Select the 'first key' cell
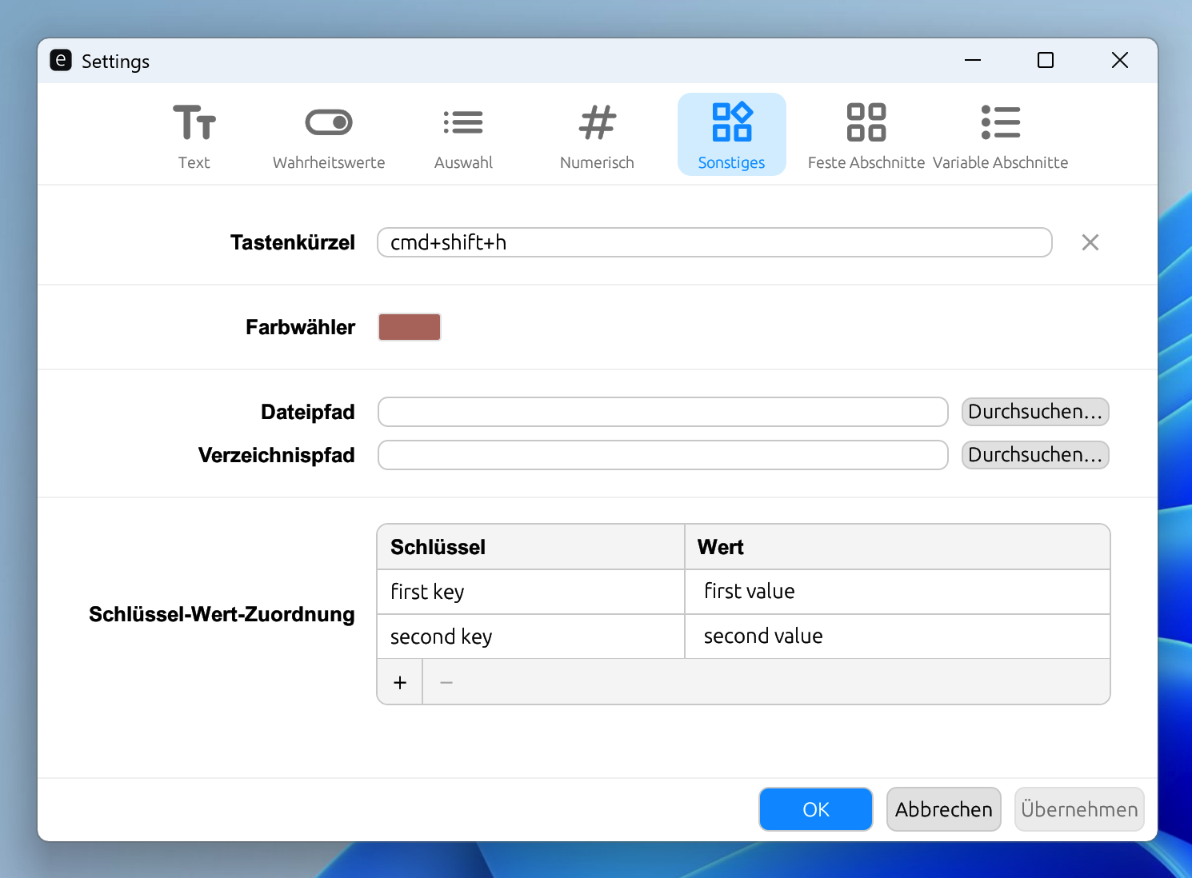 click(531, 592)
